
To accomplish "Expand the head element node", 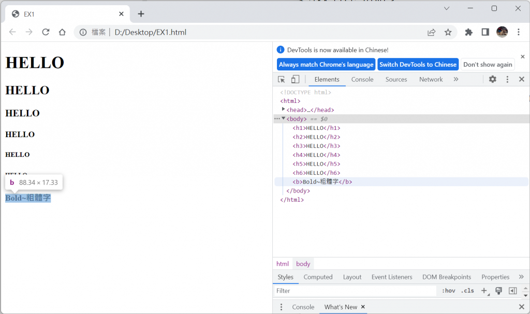I will (283, 109).
